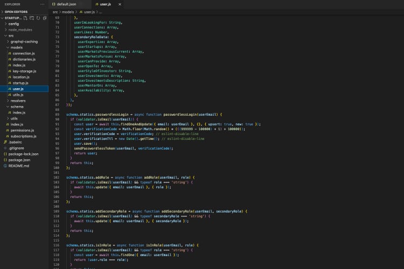Expand the Open Editors section
The width and height of the screenshot is (404, 269).
click(16, 11)
